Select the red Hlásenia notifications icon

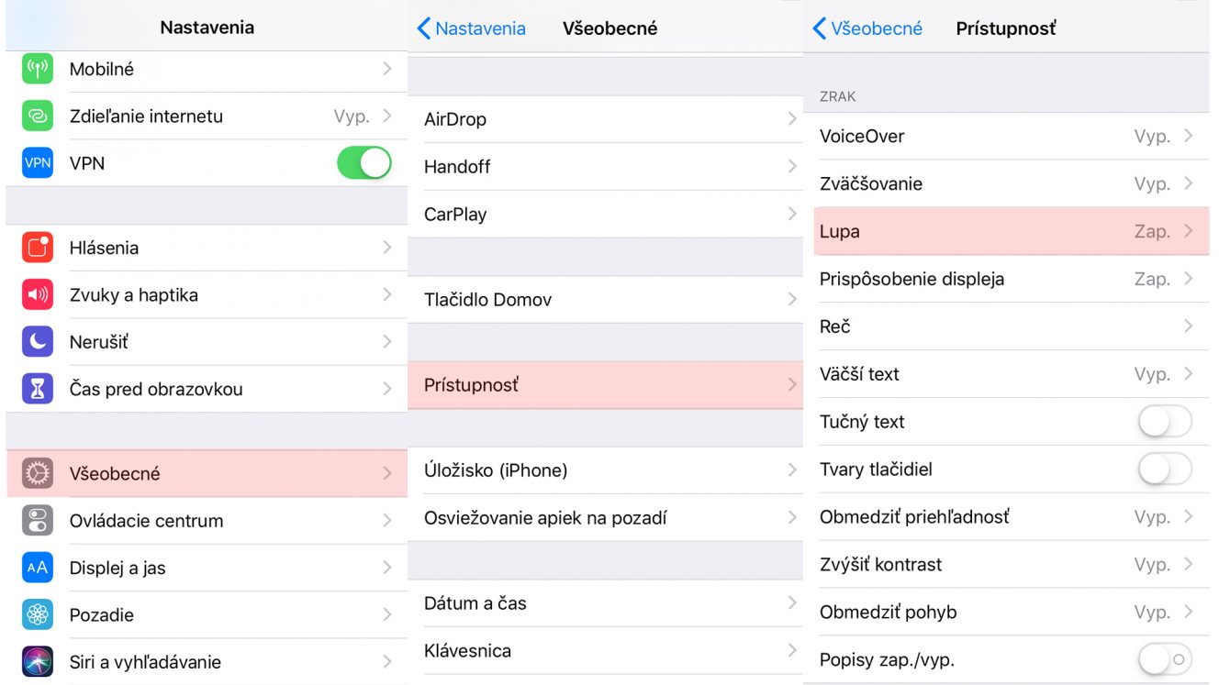pos(38,248)
